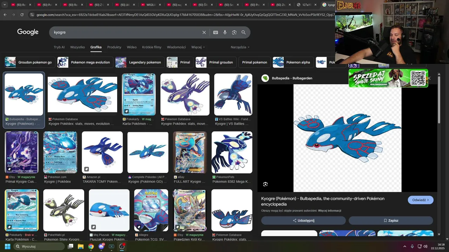This screenshot has height=252, width=449.
Task: Switch to the Wszystko results tab
Action: [x=78, y=47]
